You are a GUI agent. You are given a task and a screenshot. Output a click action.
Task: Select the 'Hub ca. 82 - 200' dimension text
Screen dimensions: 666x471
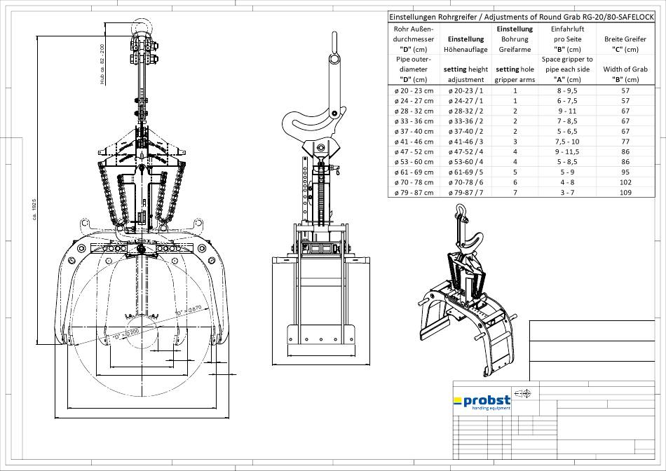tap(102, 64)
